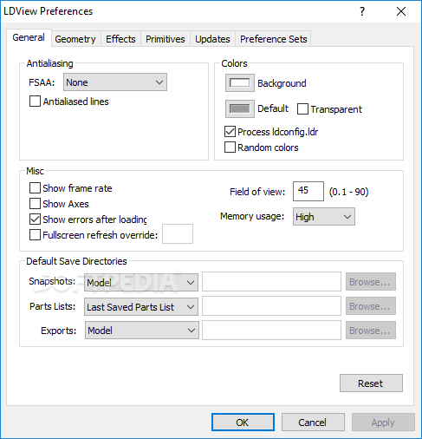The image size is (422, 439).
Task: Click the Field of view input field
Action: point(308,191)
